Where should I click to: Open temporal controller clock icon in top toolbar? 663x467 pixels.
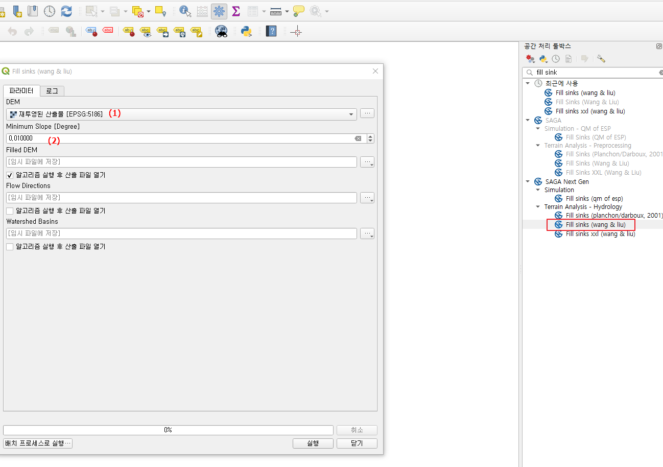[x=50, y=11]
